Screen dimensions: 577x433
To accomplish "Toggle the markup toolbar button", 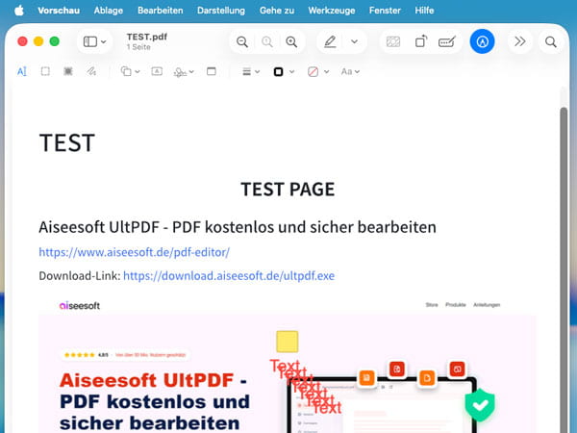I will coord(482,41).
